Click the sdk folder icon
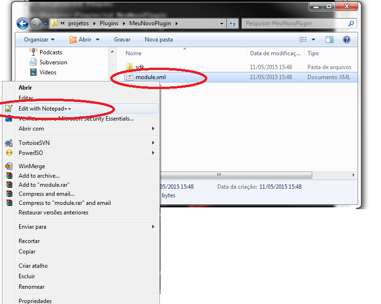 point(130,67)
